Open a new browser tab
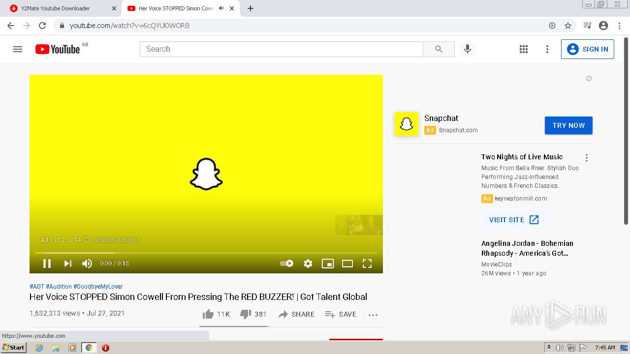The image size is (630, 354). (251, 8)
